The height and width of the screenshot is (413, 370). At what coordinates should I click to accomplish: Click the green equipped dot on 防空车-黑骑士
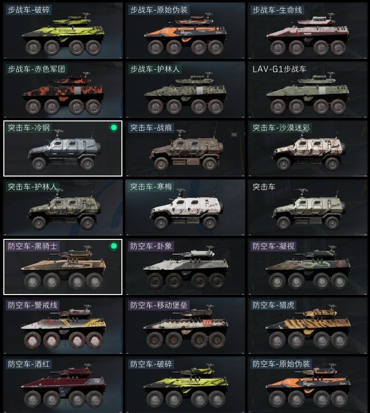point(114,246)
